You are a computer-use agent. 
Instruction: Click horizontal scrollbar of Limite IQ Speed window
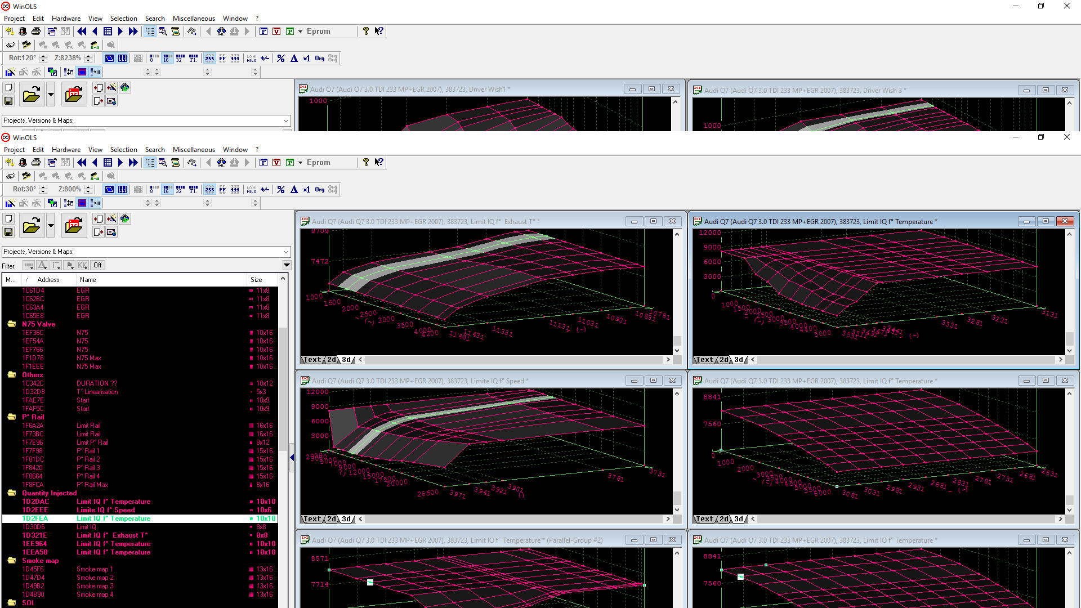pyautogui.click(x=513, y=519)
